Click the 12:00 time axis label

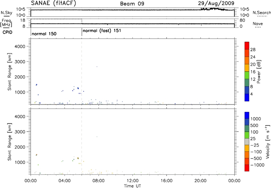point(132,181)
